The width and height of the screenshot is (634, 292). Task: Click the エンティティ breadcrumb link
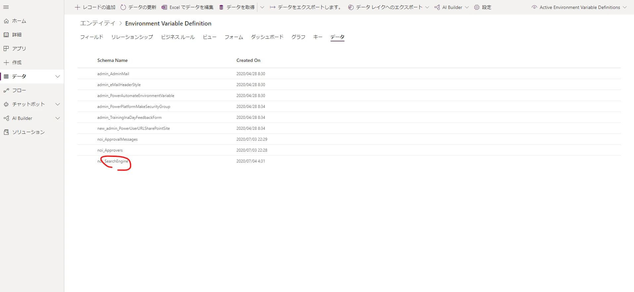pyautogui.click(x=98, y=23)
